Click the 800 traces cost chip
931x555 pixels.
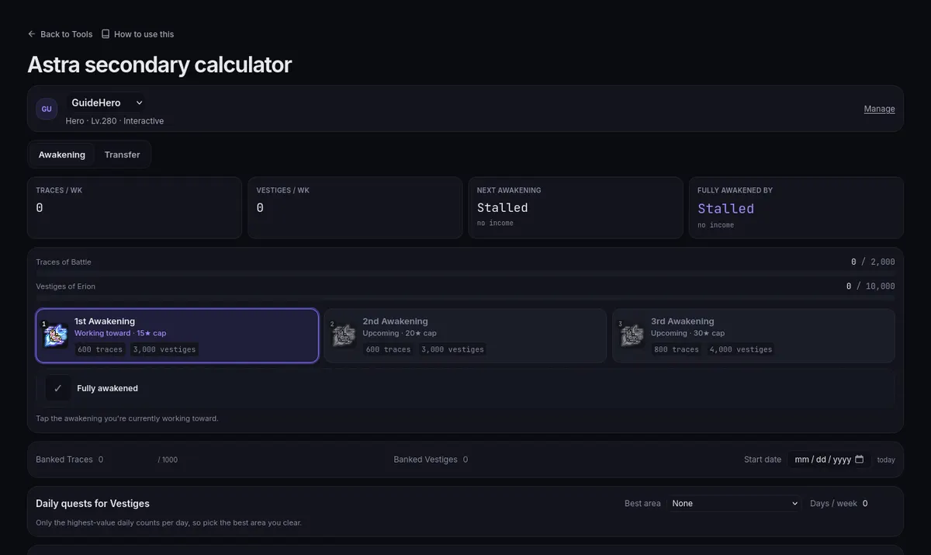pos(677,349)
